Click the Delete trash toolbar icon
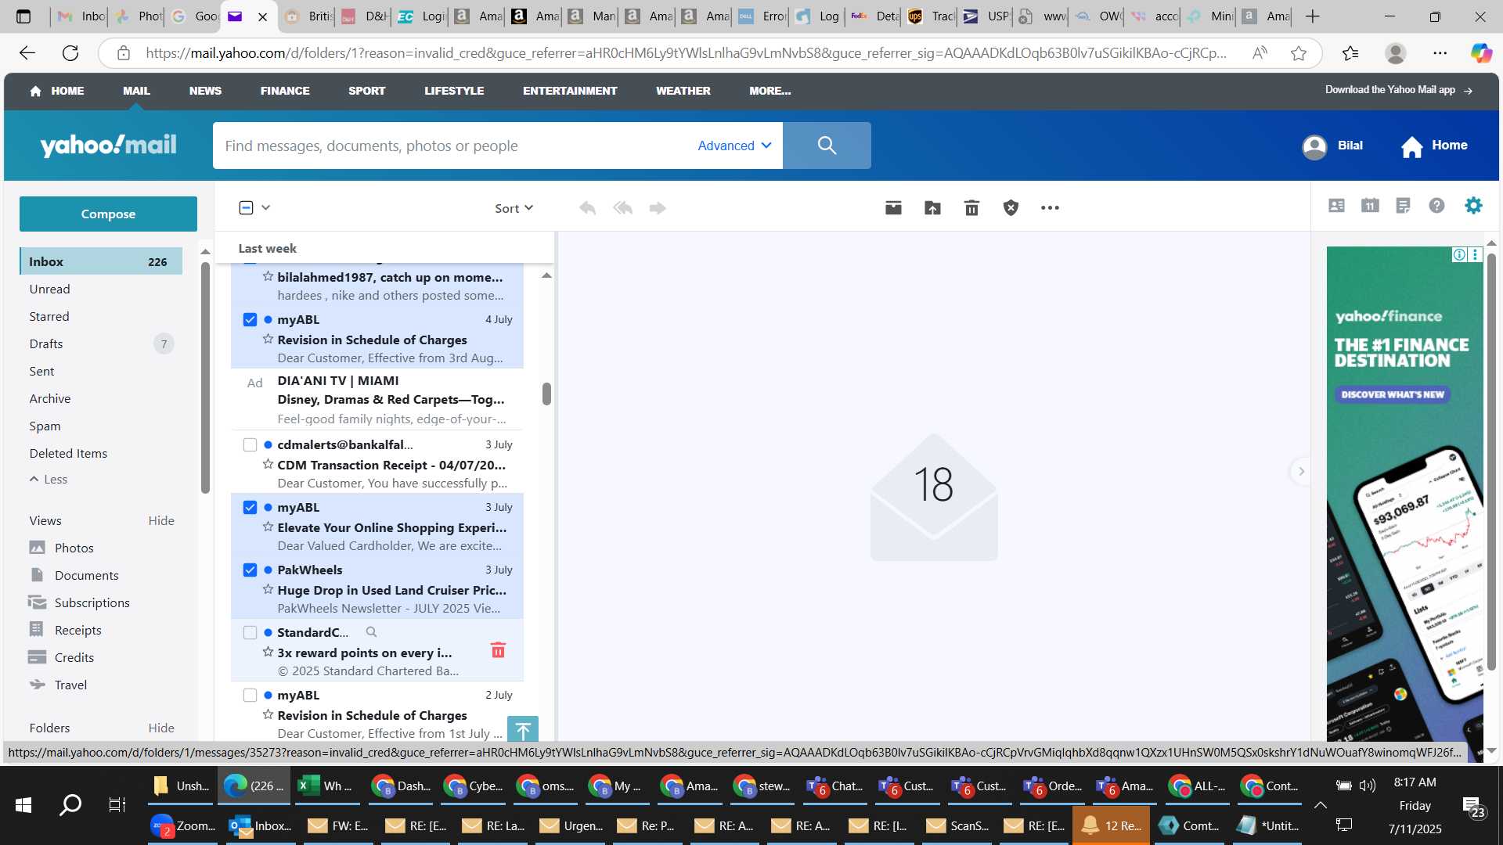Viewport: 1503px width, 845px height. 971,208
